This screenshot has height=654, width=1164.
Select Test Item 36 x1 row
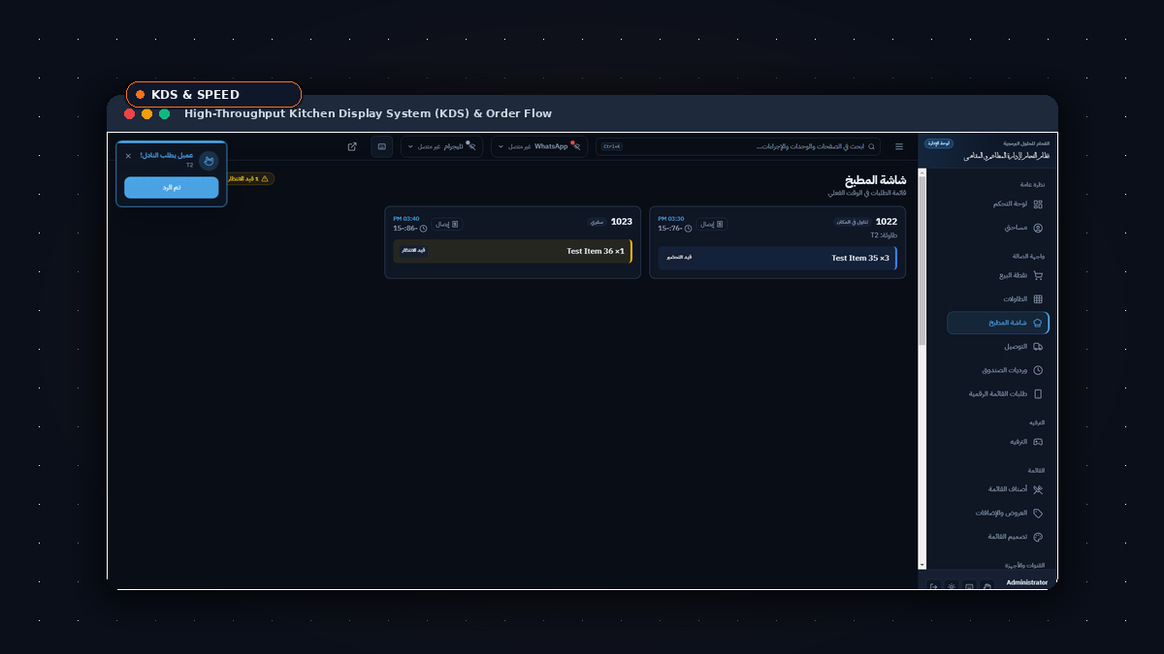click(513, 251)
